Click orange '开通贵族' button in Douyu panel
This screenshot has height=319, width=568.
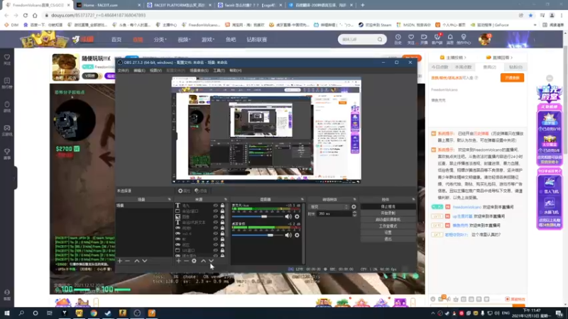pos(512,78)
